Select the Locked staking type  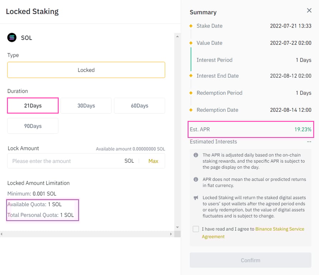pos(86,70)
